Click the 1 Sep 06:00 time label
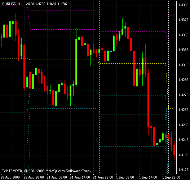The image size is (190, 180). click(125, 177)
